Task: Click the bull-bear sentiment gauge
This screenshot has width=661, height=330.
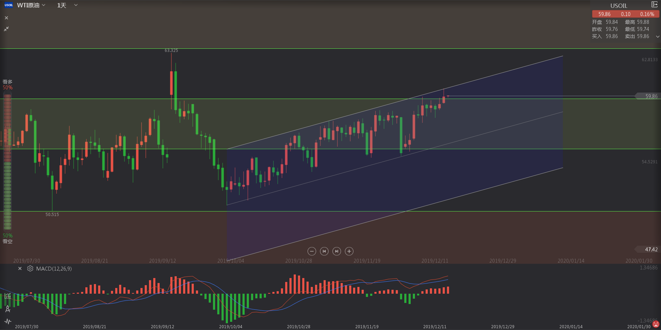Action: pyautogui.click(x=7, y=162)
